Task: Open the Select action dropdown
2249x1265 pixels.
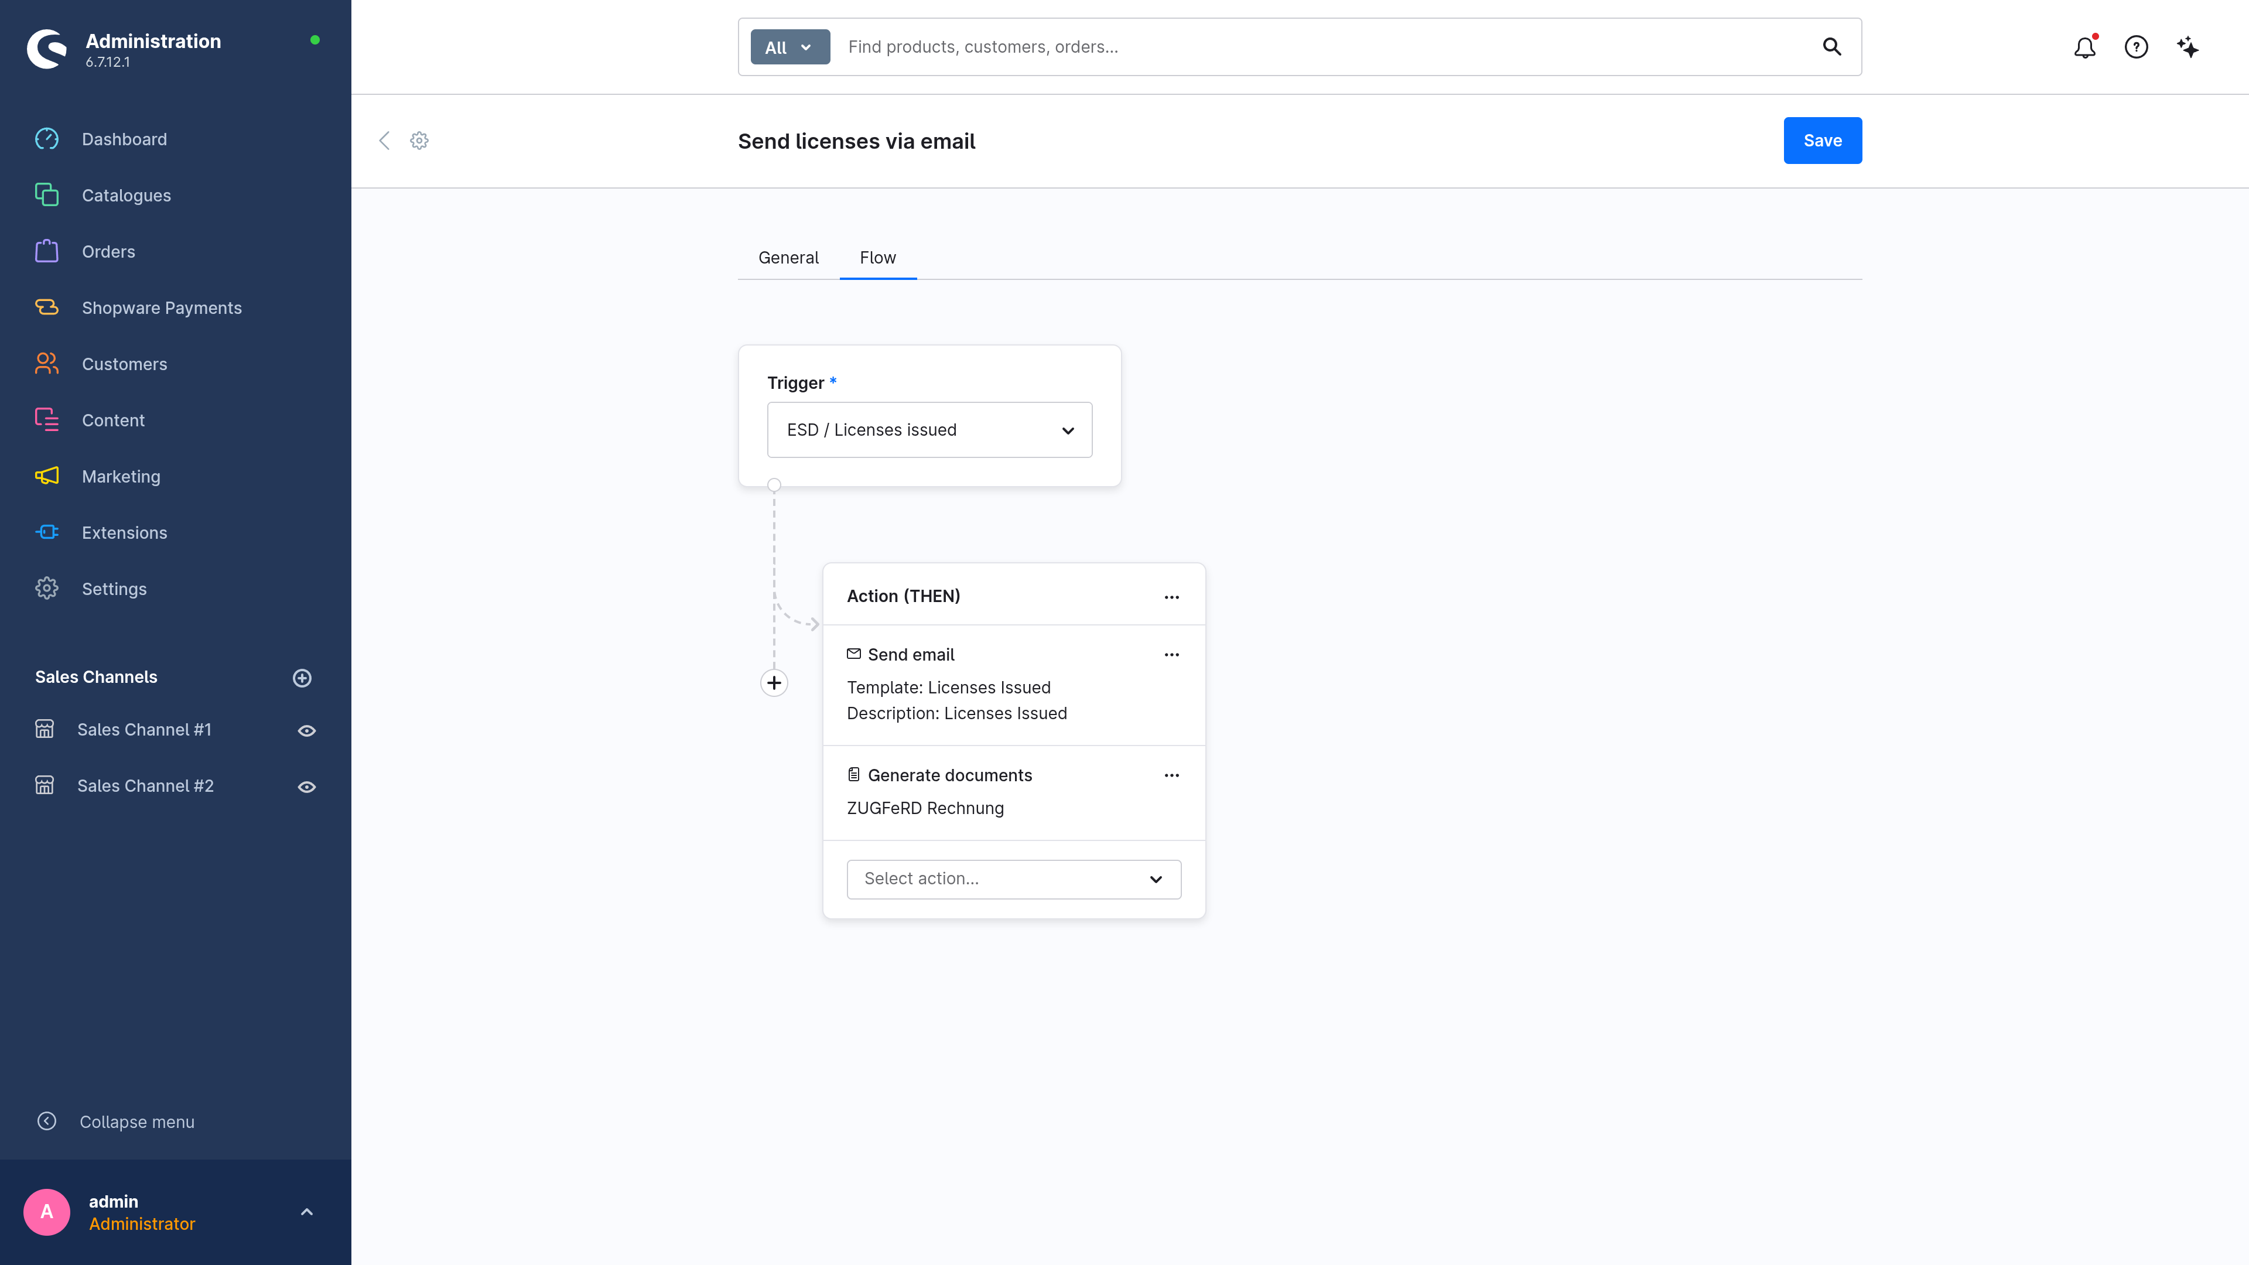Action: point(1014,879)
